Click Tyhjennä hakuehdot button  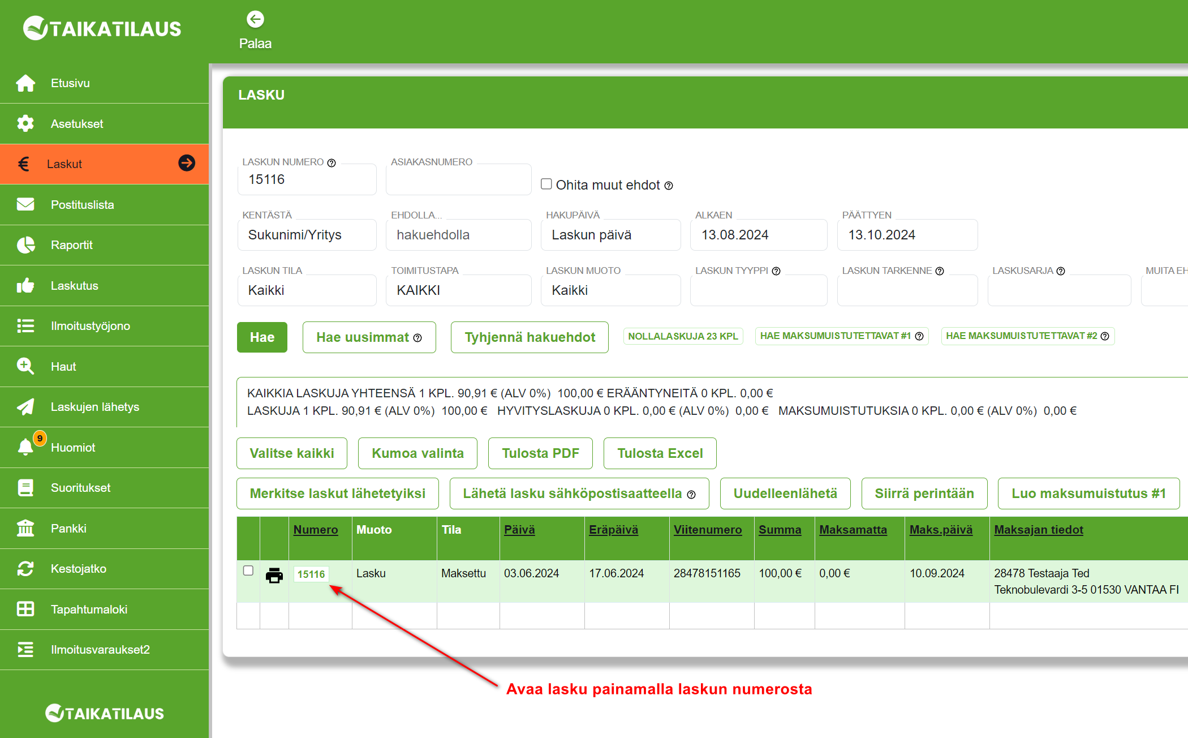pos(530,337)
